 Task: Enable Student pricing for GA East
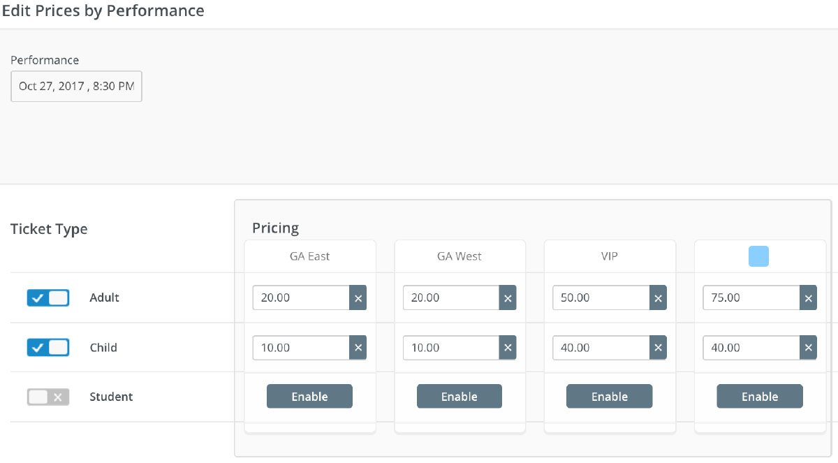coord(309,397)
